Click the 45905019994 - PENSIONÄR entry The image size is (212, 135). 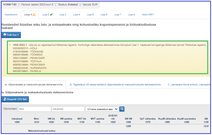(x=29, y=65)
